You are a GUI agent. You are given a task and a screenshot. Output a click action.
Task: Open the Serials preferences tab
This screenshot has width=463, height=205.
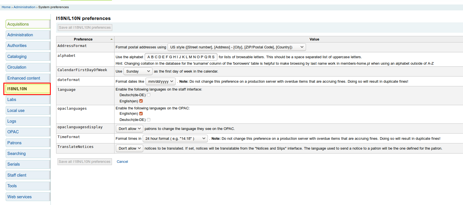click(28, 164)
